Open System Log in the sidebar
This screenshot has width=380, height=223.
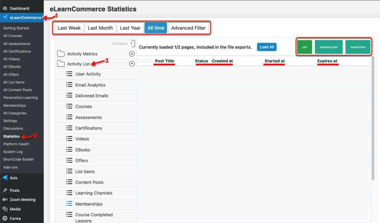pos(13,152)
